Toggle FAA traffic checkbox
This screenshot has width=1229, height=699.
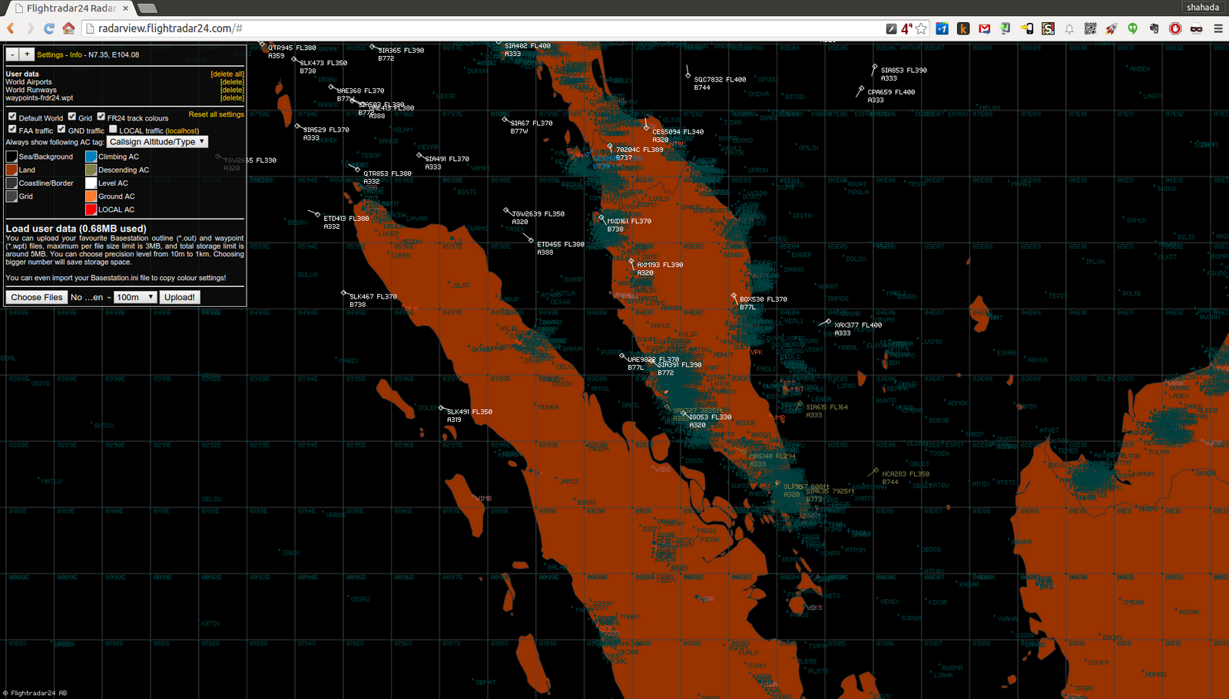12,129
